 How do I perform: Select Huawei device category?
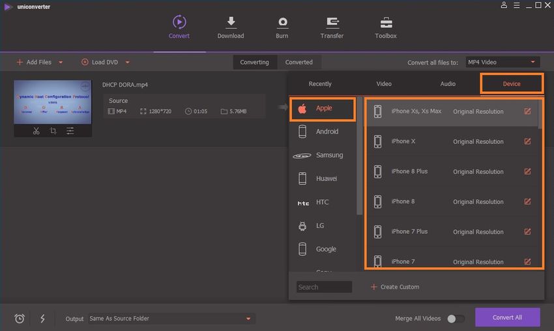pos(323,179)
